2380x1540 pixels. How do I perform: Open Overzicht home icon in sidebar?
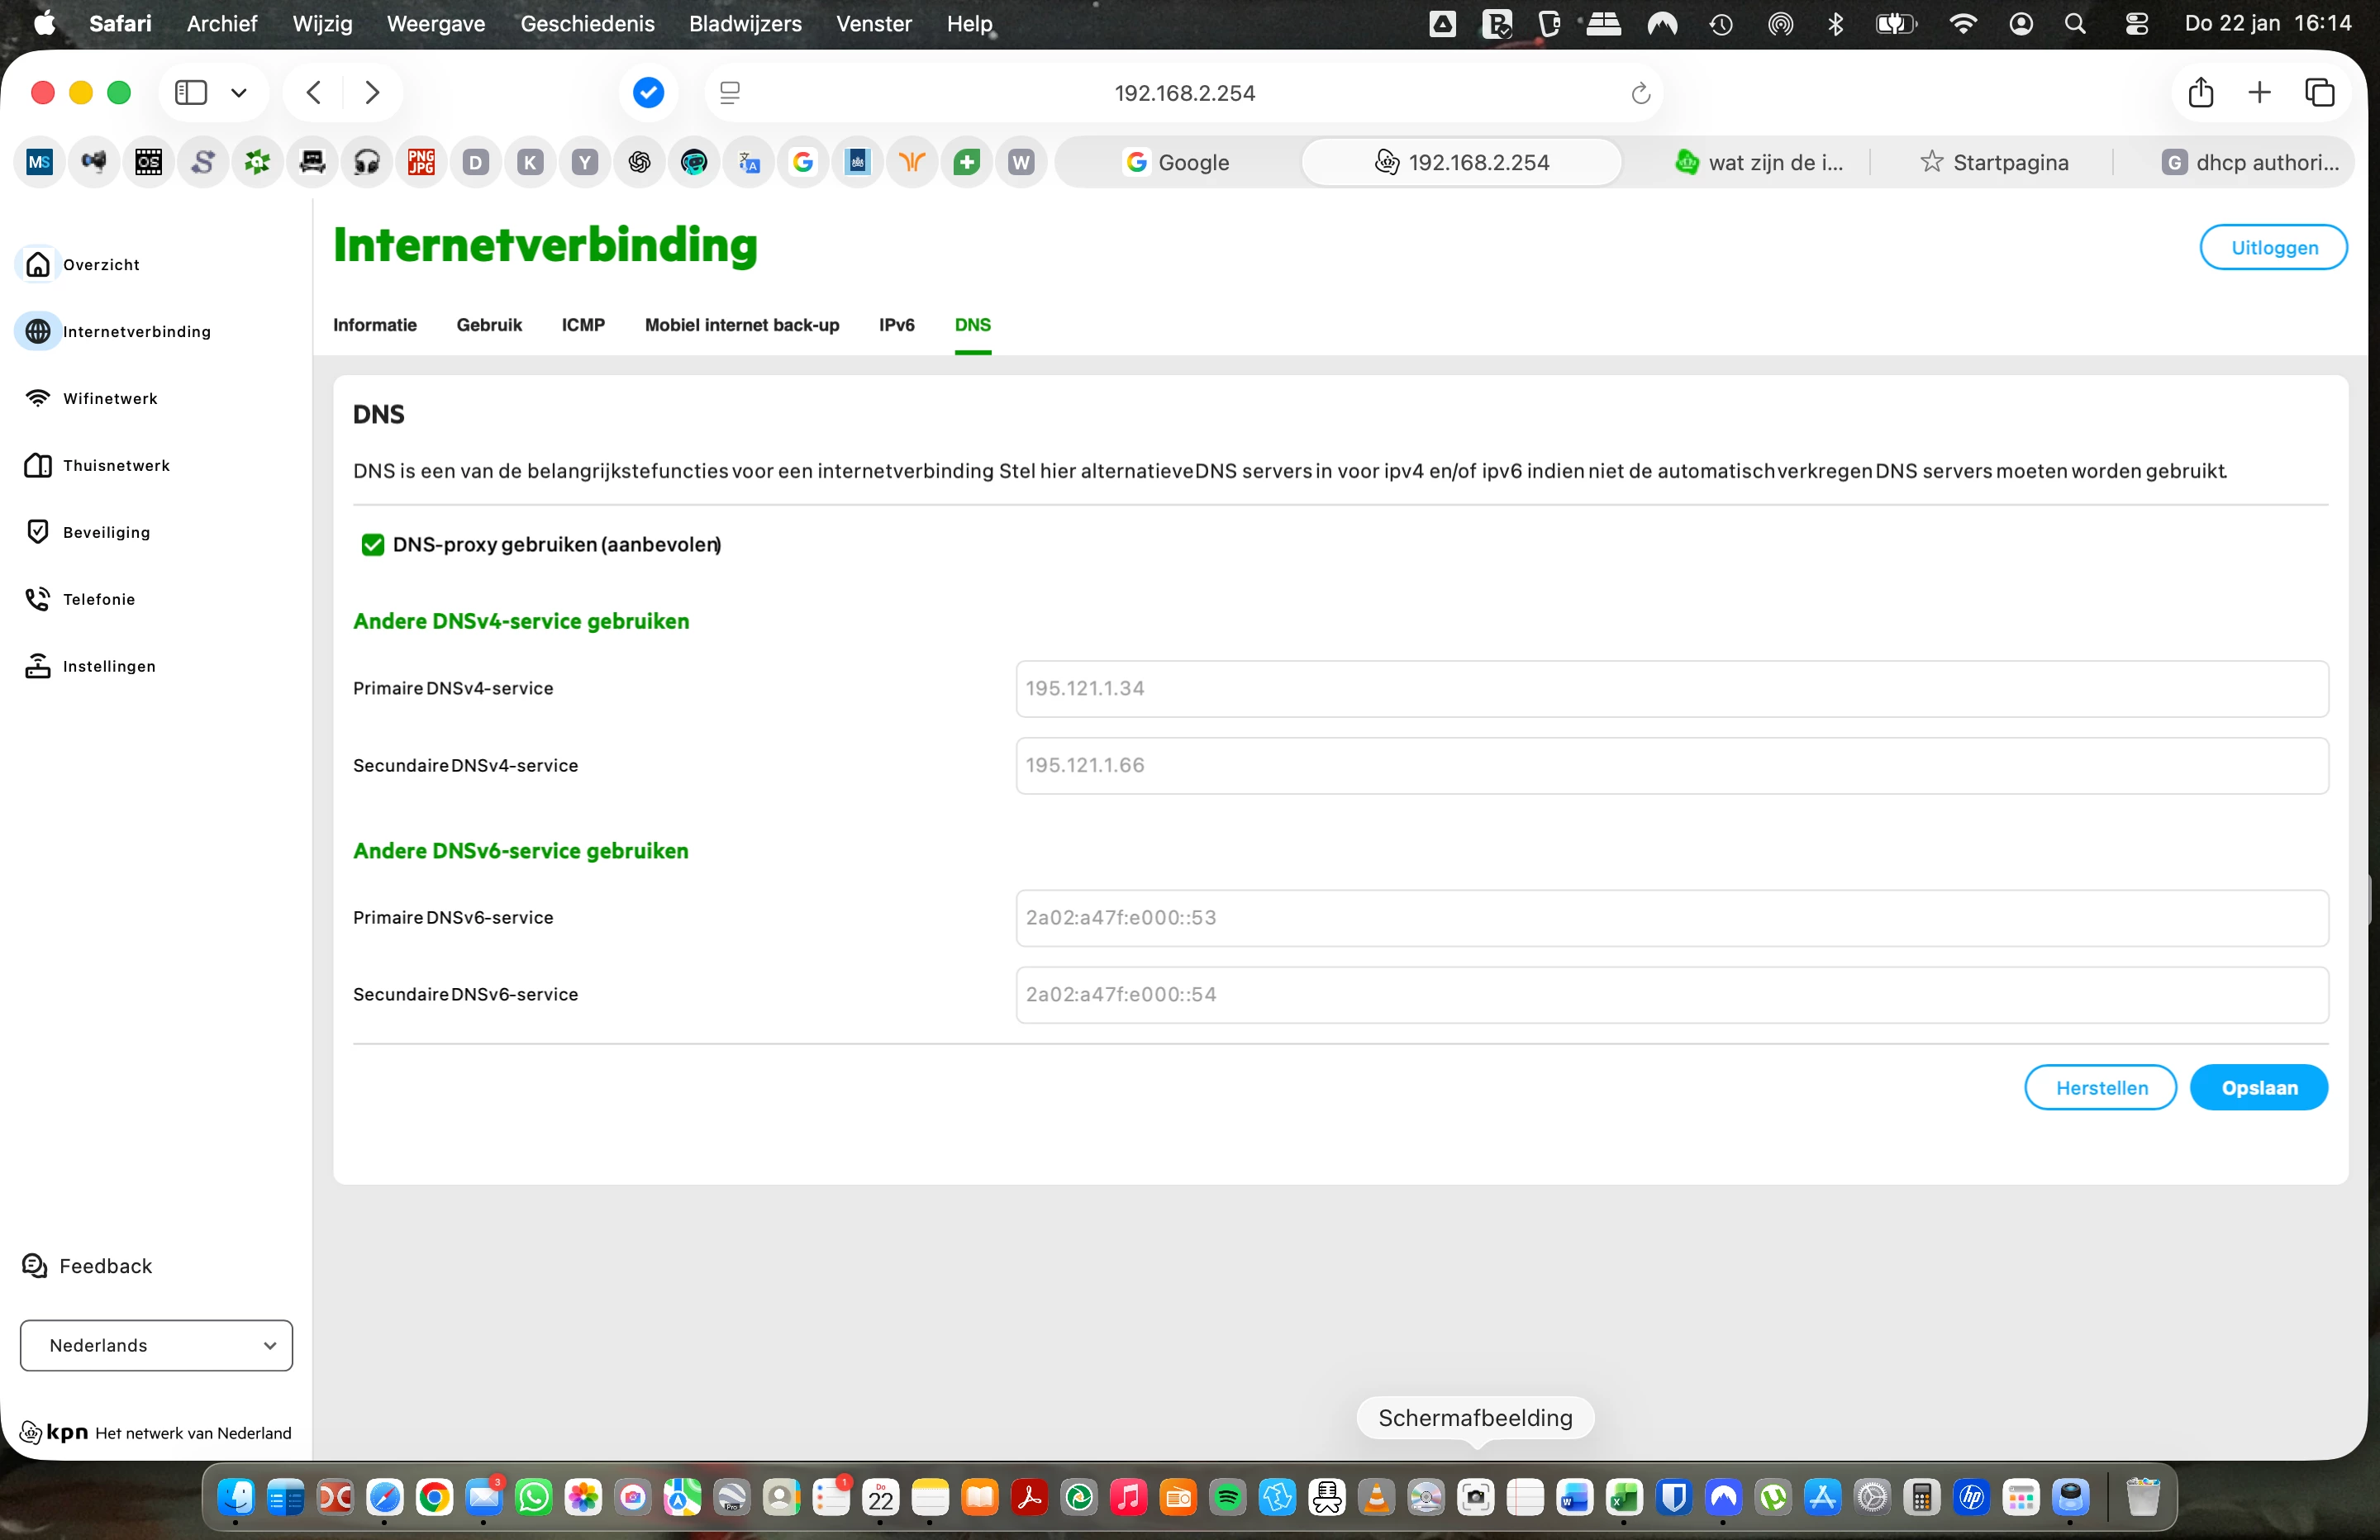pyautogui.click(x=38, y=264)
